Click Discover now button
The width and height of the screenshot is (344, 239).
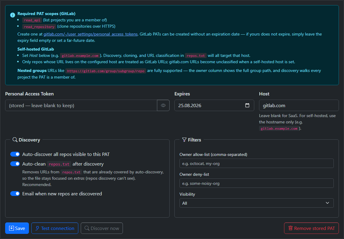coord(102,228)
